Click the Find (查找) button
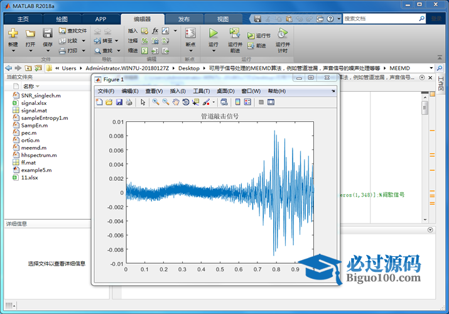This screenshot has height=314, width=449. (104, 51)
